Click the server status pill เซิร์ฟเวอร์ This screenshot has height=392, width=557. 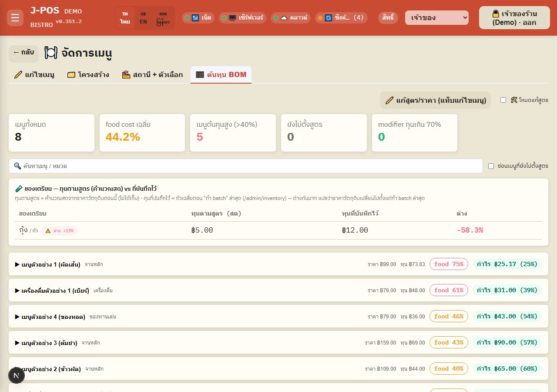242,18
